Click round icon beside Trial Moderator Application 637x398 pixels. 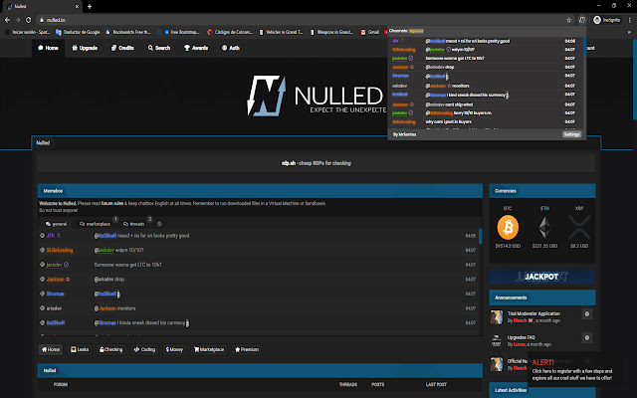pyautogui.click(x=586, y=314)
